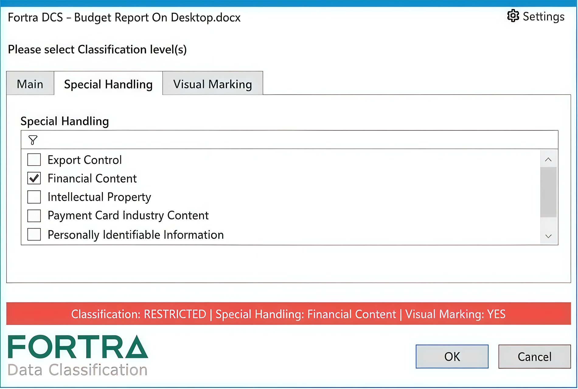Click the filter funnel icon

pyautogui.click(x=33, y=140)
